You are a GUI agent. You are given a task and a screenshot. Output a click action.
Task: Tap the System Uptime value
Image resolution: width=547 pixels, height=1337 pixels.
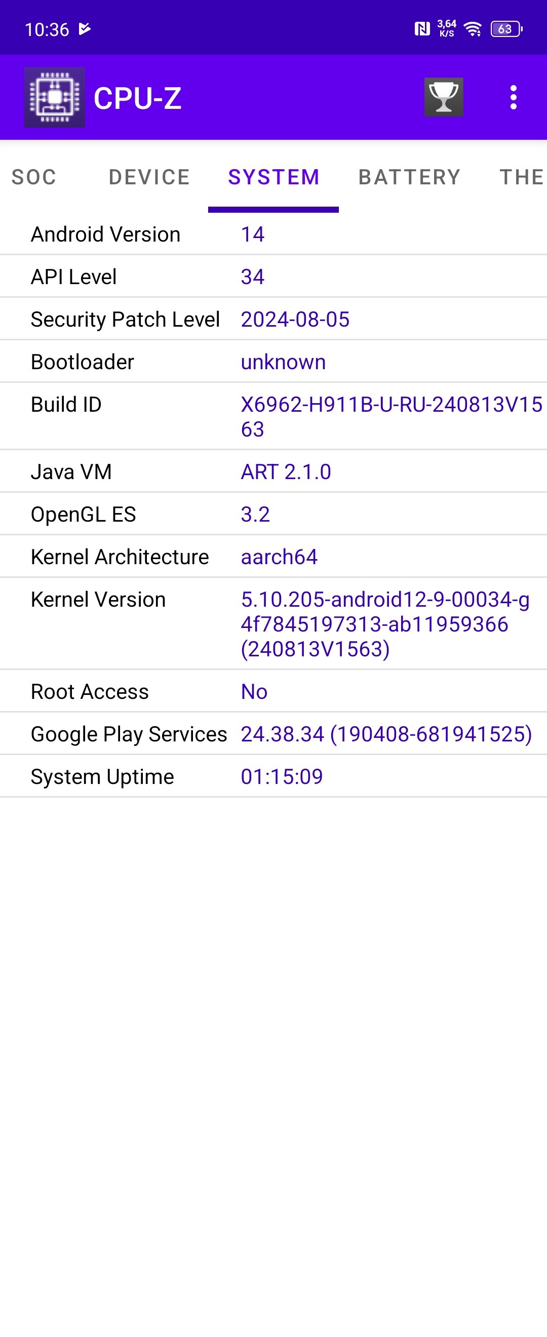click(x=282, y=776)
